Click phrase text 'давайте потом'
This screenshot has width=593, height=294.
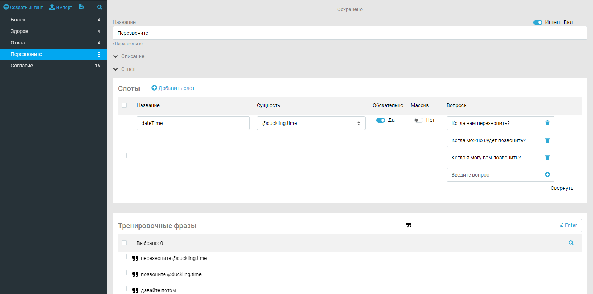click(x=158, y=290)
